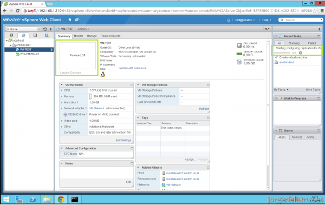Switch navigator to VMs and Templates view icon
The height and width of the screenshot is (205, 325).
tap(23, 35)
